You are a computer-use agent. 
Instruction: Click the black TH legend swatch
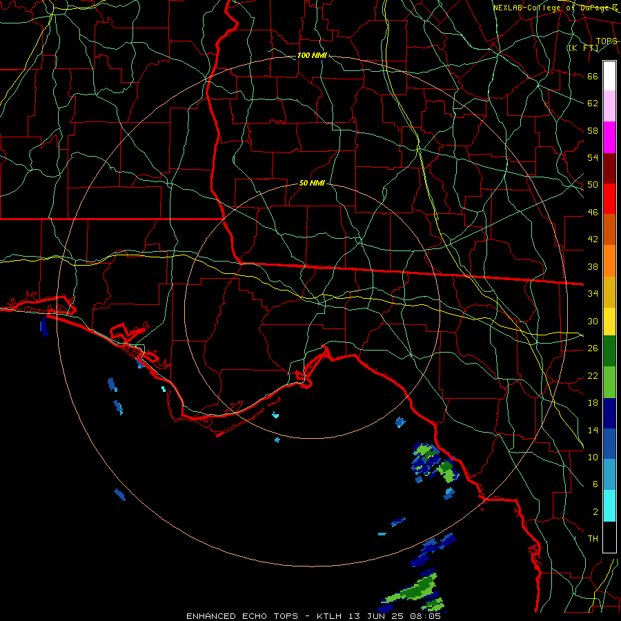pyautogui.click(x=609, y=537)
